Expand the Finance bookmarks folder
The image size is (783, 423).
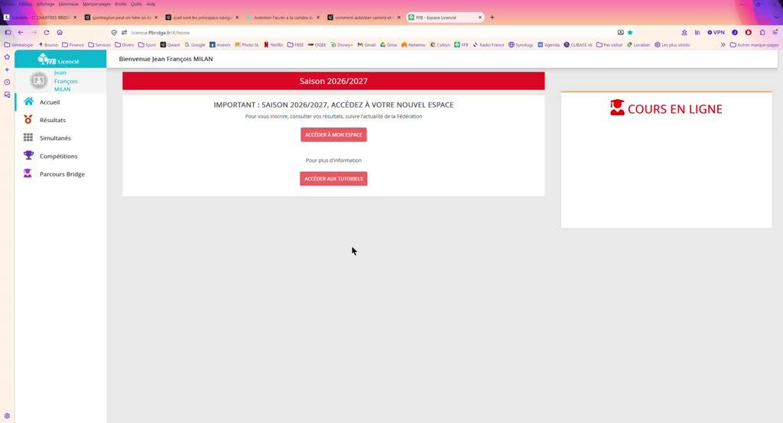73,45
